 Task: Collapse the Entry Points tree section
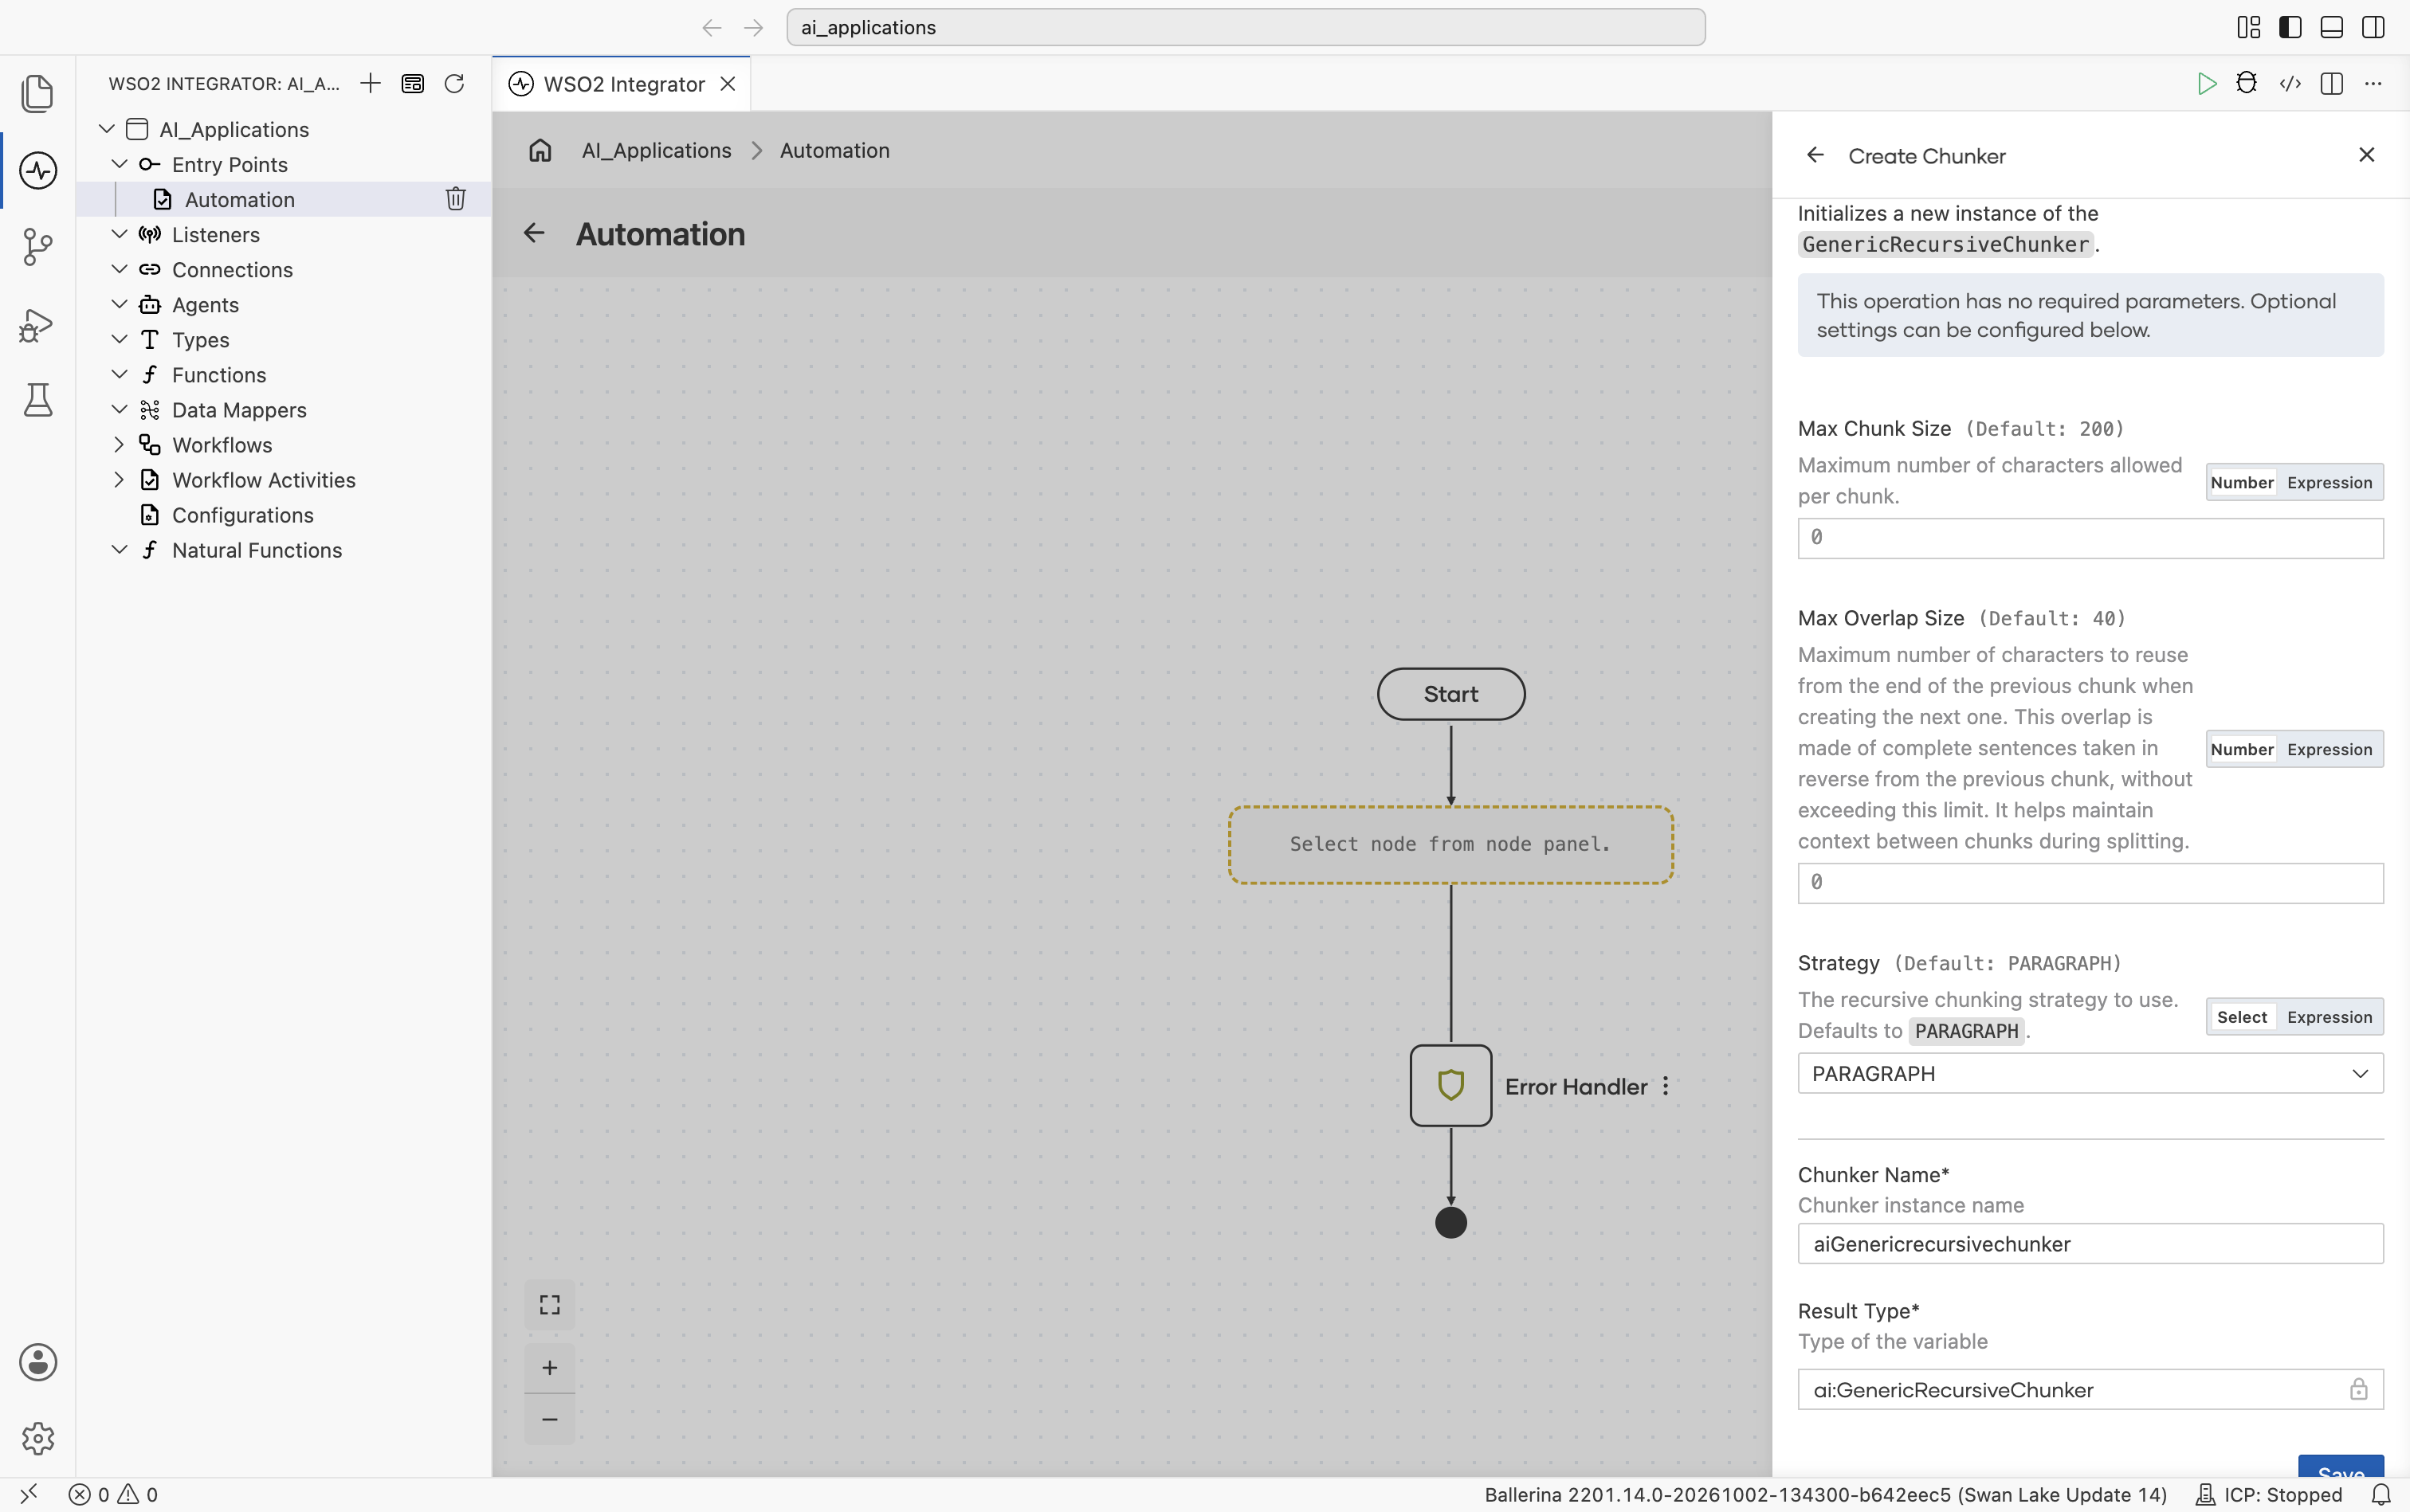pyautogui.click(x=119, y=164)
